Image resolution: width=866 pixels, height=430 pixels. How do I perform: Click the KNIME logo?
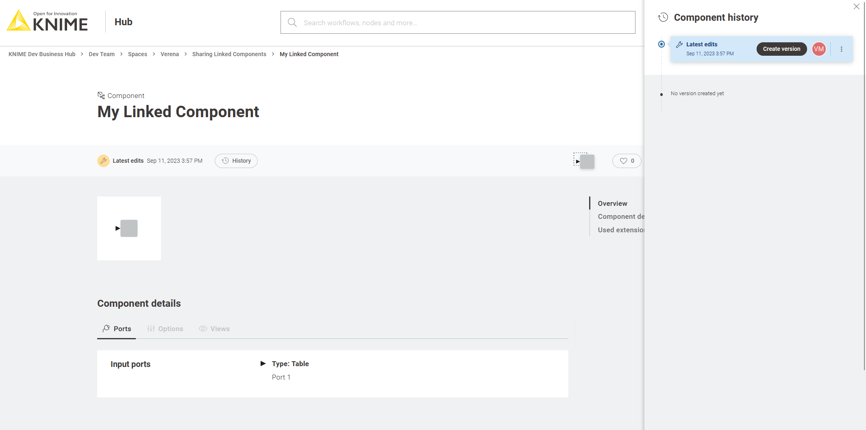47,21
